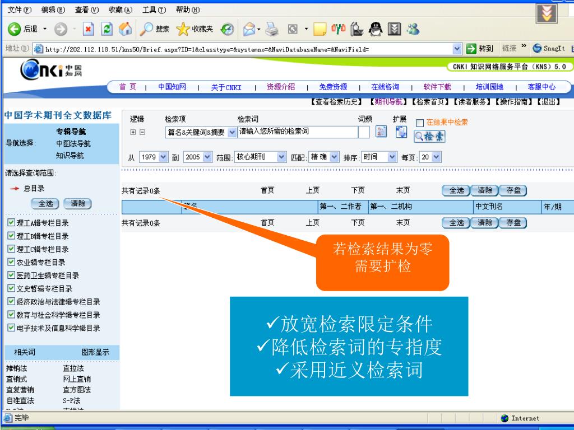Open the 检索项 dropdown 篇名&关键词&摘要

click(201, 132)
